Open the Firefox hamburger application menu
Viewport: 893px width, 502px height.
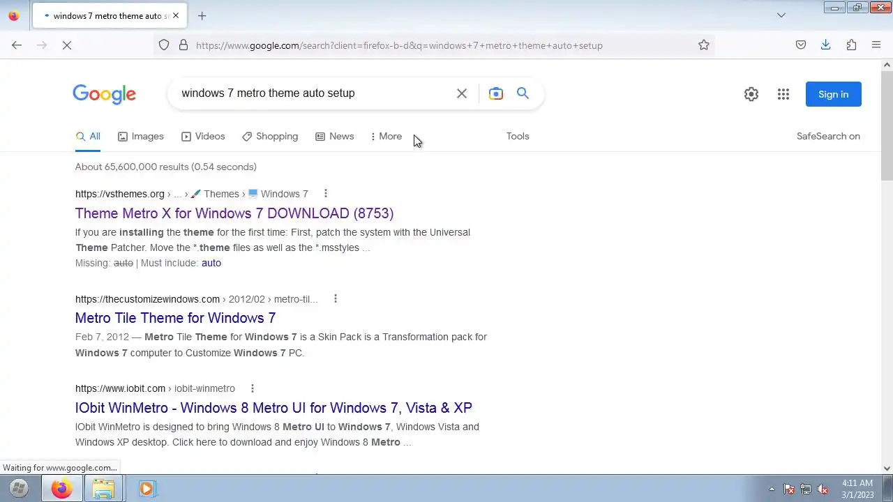(x=876, y=45)
